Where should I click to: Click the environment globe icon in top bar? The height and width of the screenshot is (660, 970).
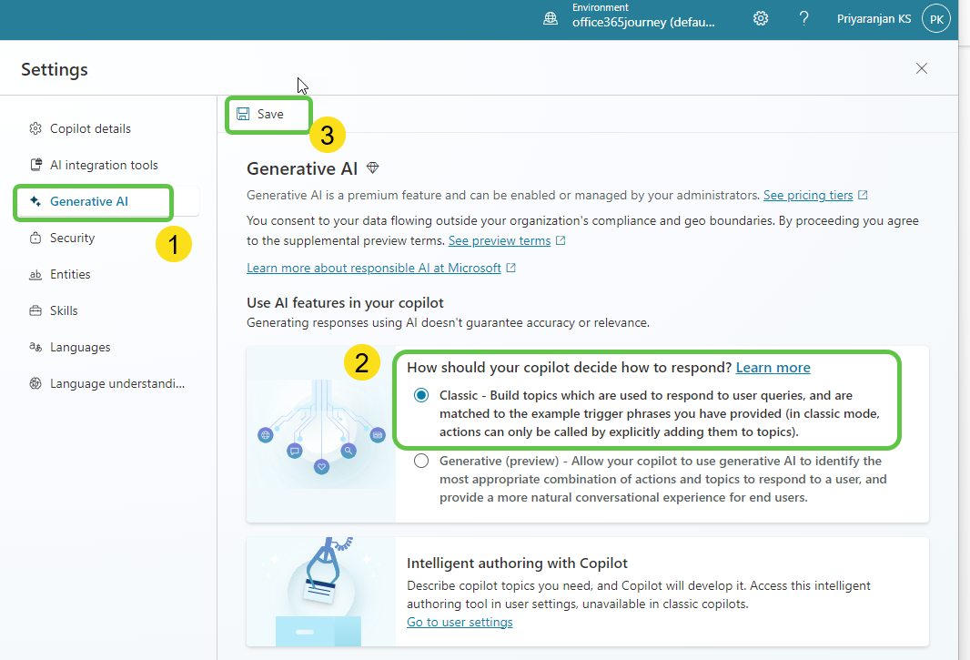pyautogui.click(x=550, y=17)
